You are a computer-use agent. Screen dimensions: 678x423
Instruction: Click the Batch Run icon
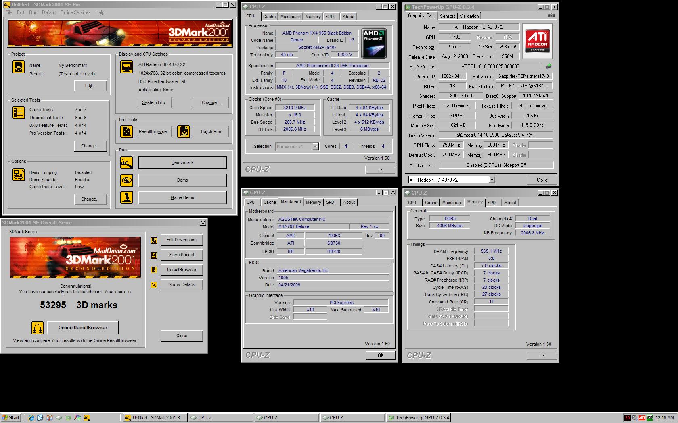click(184, 131)
